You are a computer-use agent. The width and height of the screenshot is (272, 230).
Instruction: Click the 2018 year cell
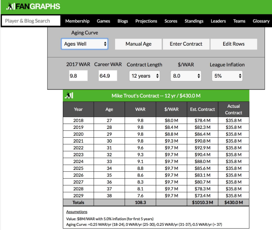click(78, 120)
